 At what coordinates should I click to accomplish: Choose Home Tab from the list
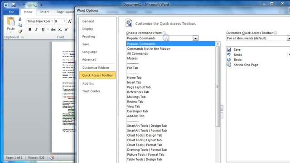click(171, 77)
